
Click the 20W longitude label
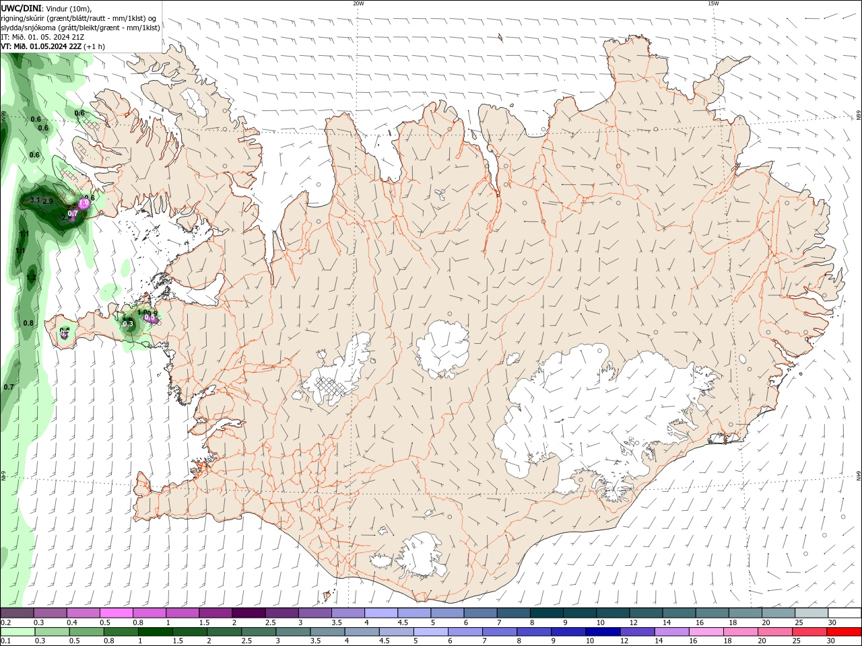coord(358,3)
